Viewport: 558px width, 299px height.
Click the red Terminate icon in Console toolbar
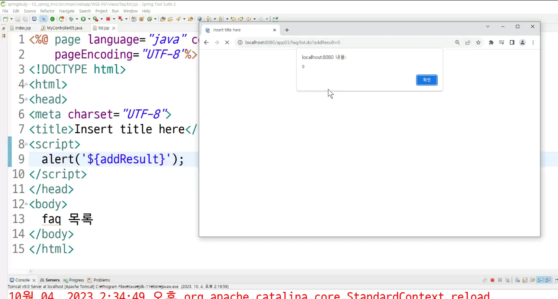point(493,280)
